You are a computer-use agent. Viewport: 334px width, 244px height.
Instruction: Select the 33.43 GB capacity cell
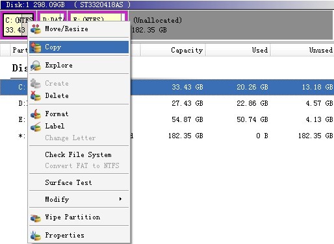coord(187,87)
